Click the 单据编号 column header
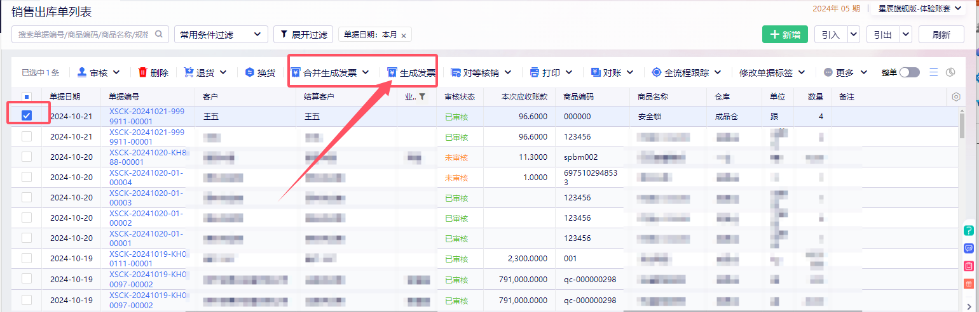Image resolution: width=979 pixels, height=312 pixels. [125, 96]
